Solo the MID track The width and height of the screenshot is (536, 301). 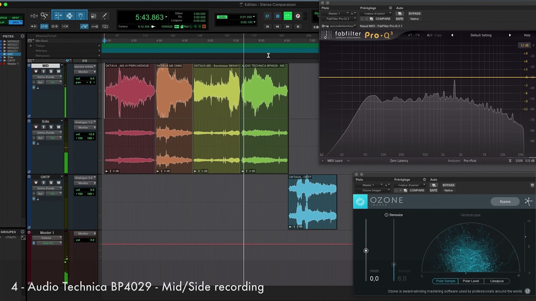[51, 71]
